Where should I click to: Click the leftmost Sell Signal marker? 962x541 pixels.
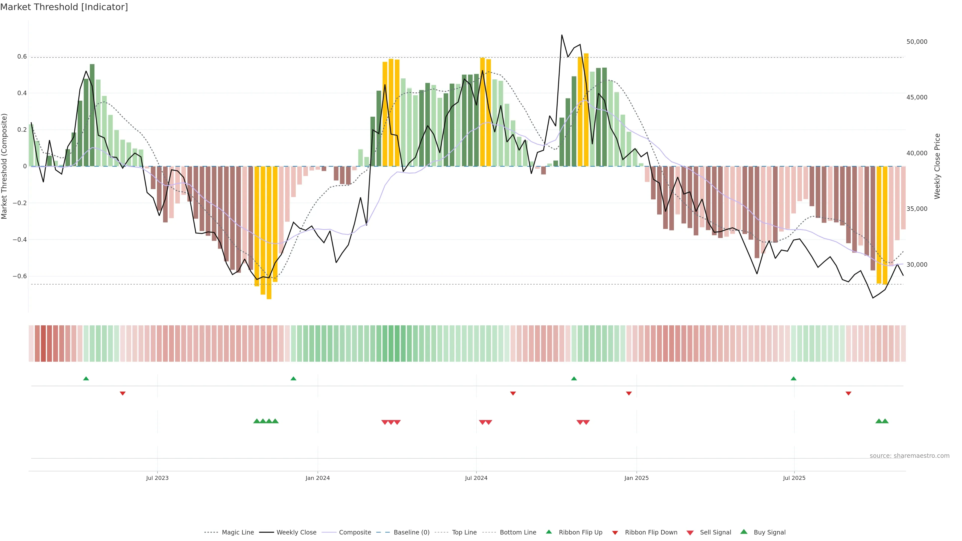385,422
